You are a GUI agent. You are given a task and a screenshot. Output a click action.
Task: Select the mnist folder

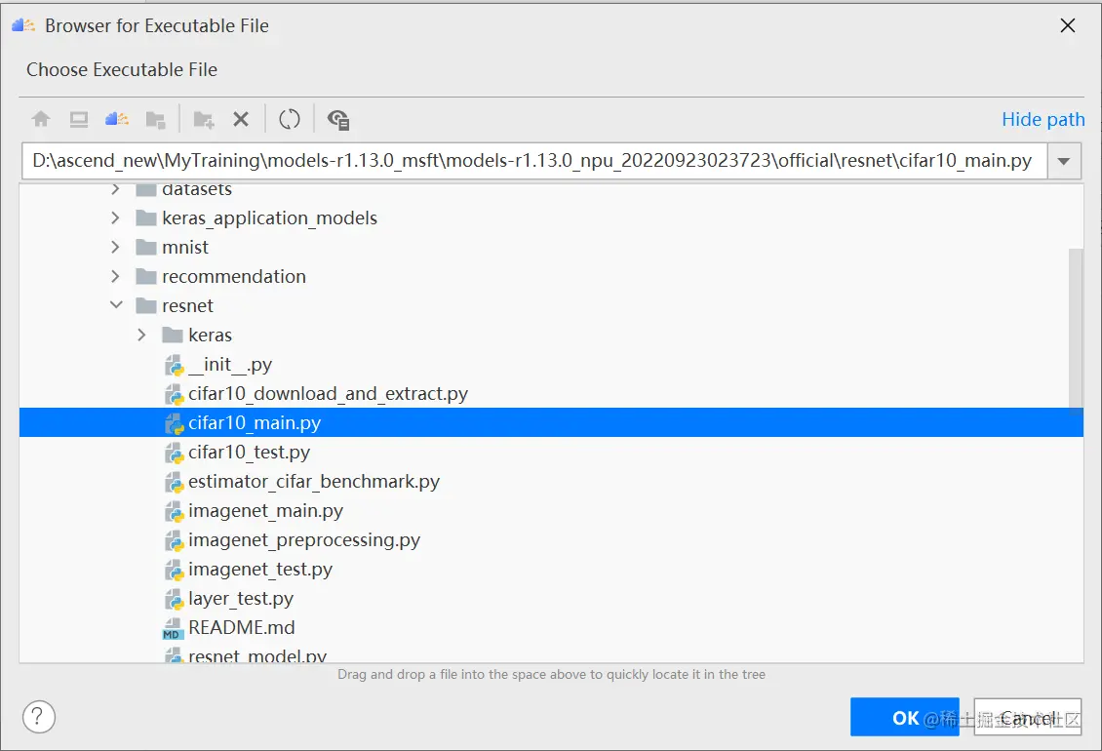click(x=185, y=248)
